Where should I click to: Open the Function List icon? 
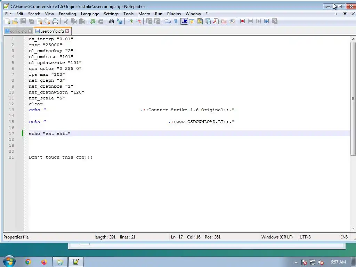click(216, 21)
